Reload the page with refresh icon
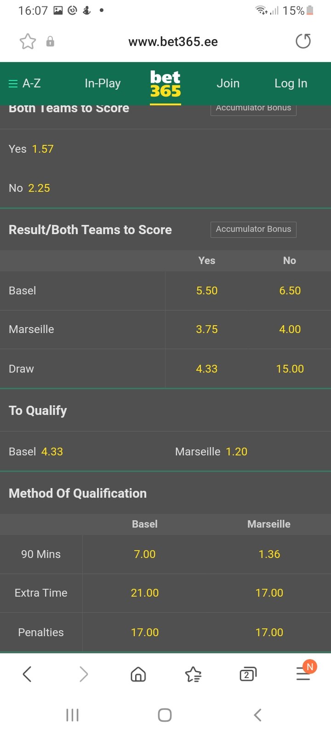Viewport: 331px width, 736px height. point(303,41)
